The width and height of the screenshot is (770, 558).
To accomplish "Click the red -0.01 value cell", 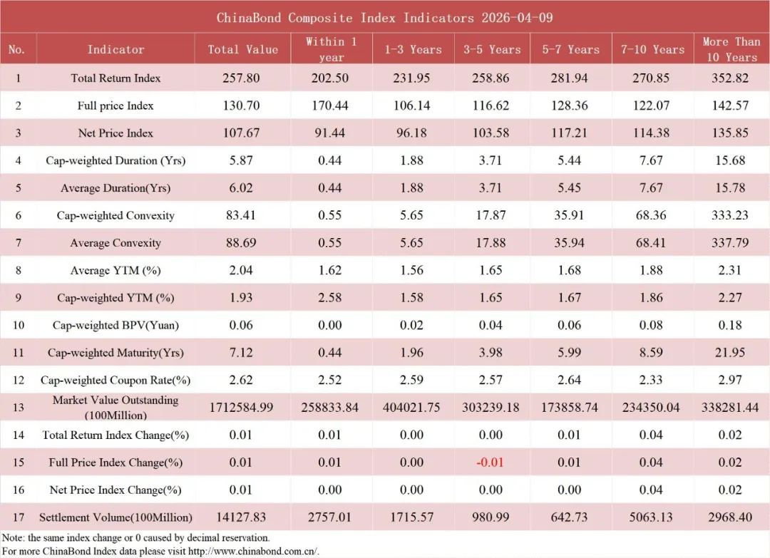I will click(490, 463).
